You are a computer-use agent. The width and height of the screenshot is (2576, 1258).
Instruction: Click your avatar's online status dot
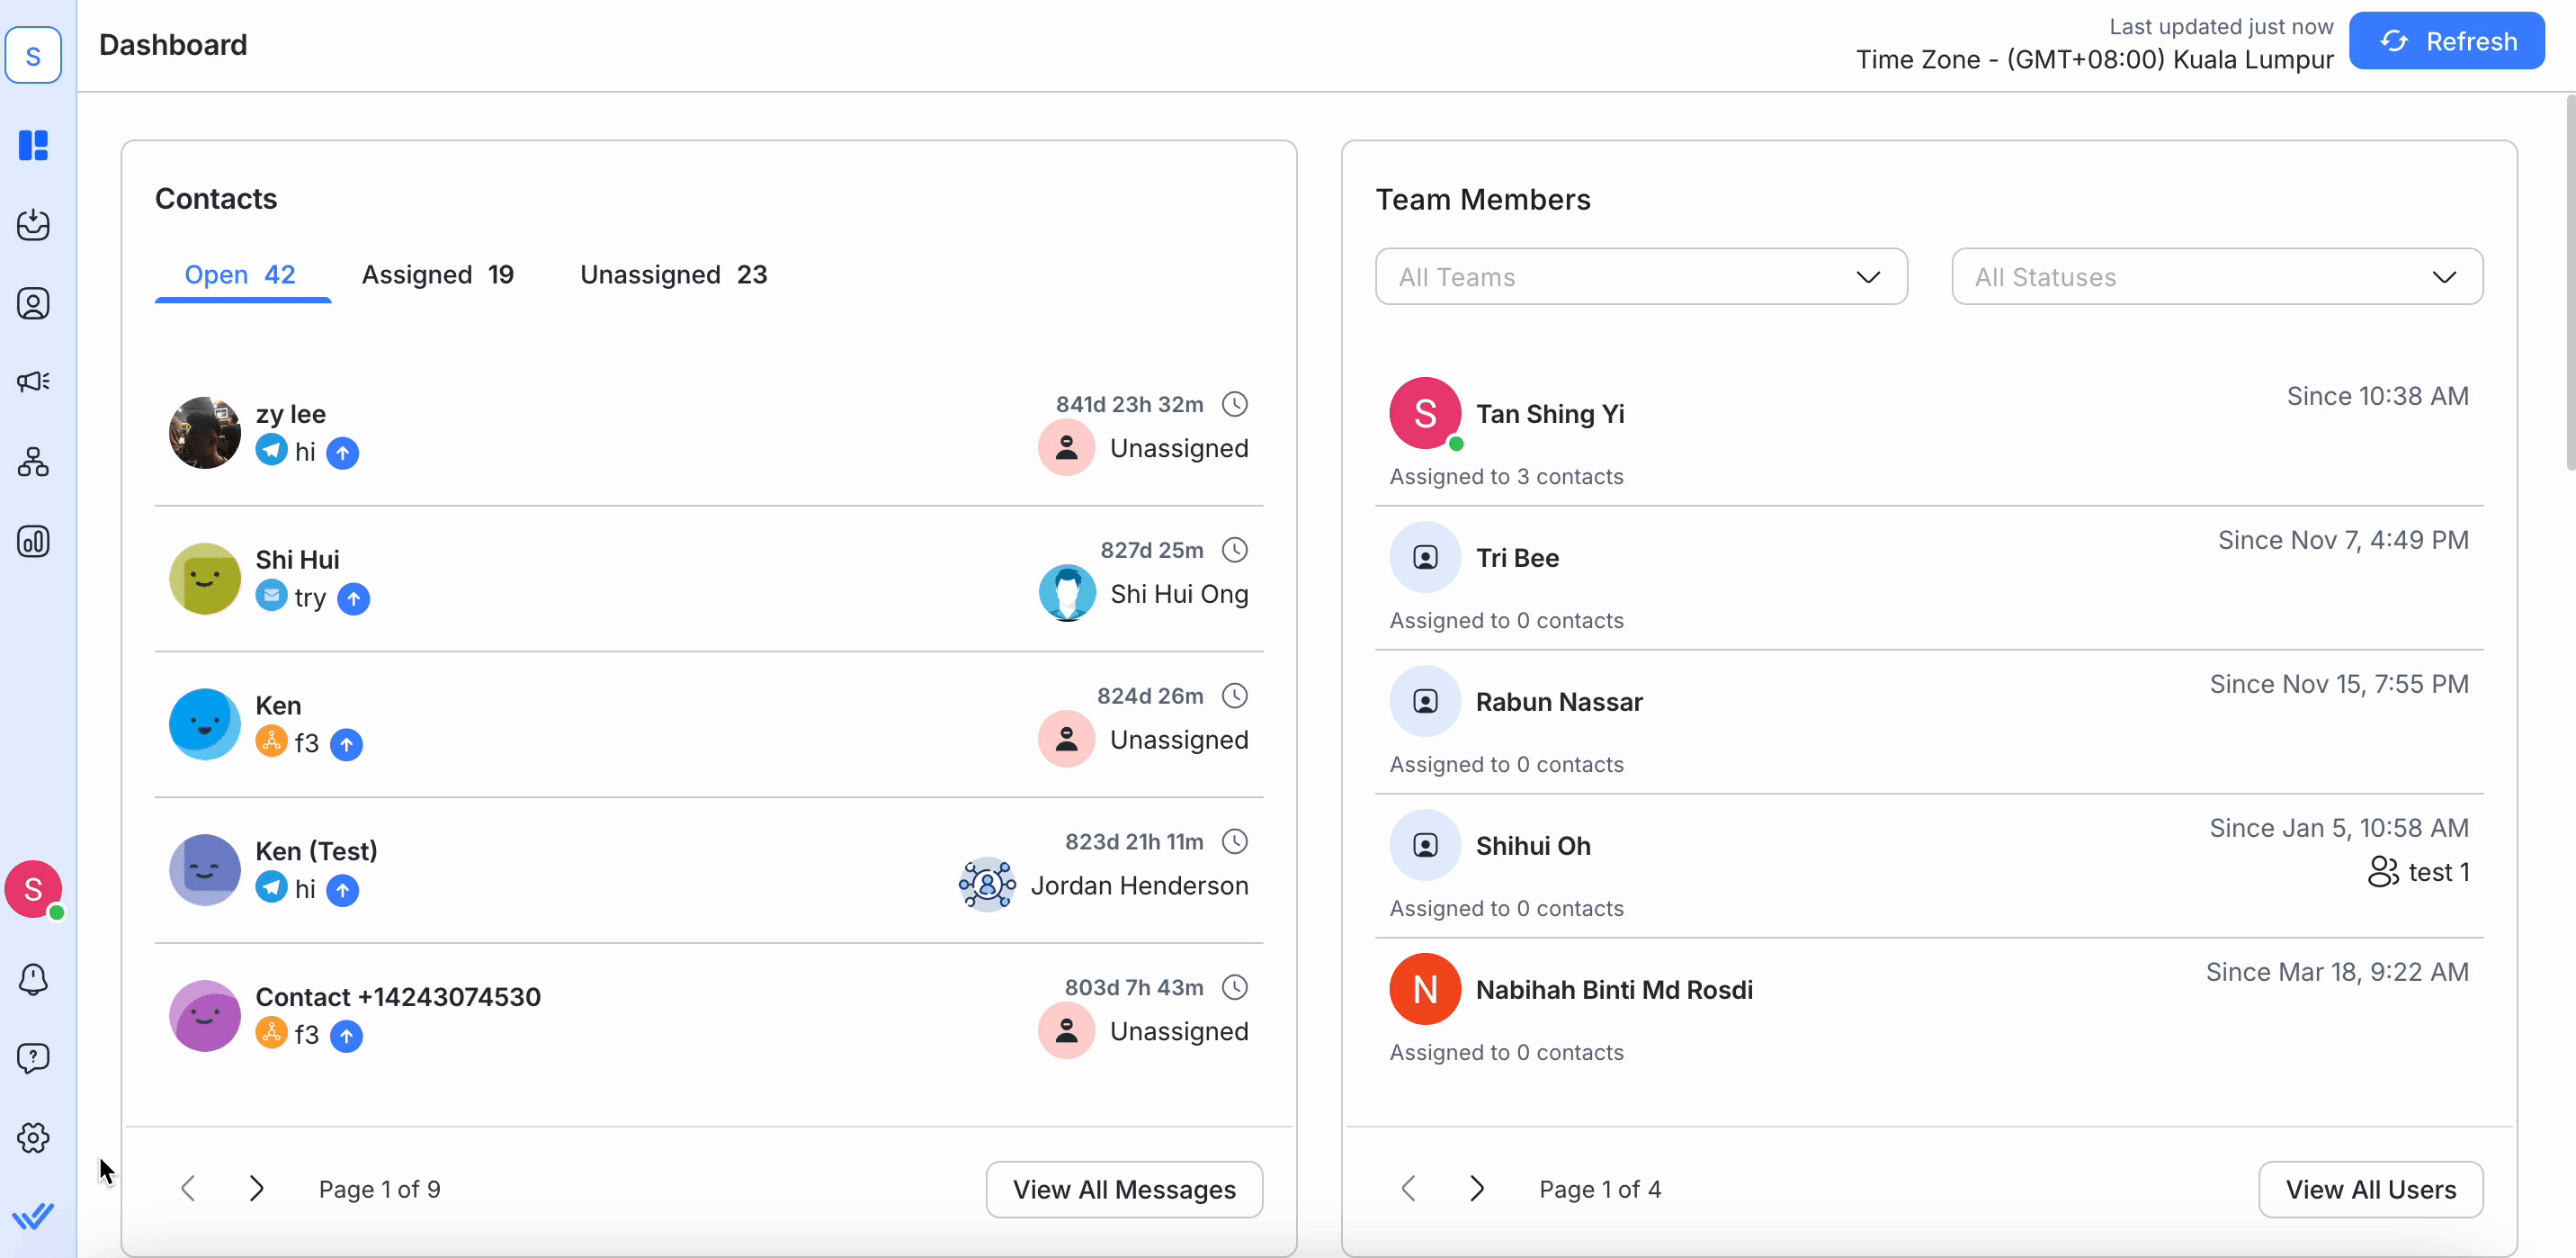point(58,912)
